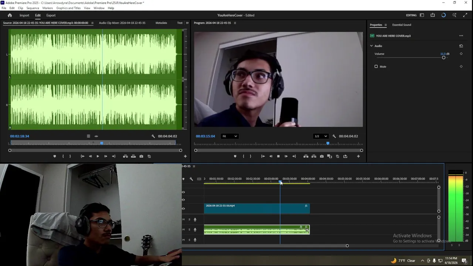Open the Fit zoom level dropdown
The image size is (473, 266).
229,136
